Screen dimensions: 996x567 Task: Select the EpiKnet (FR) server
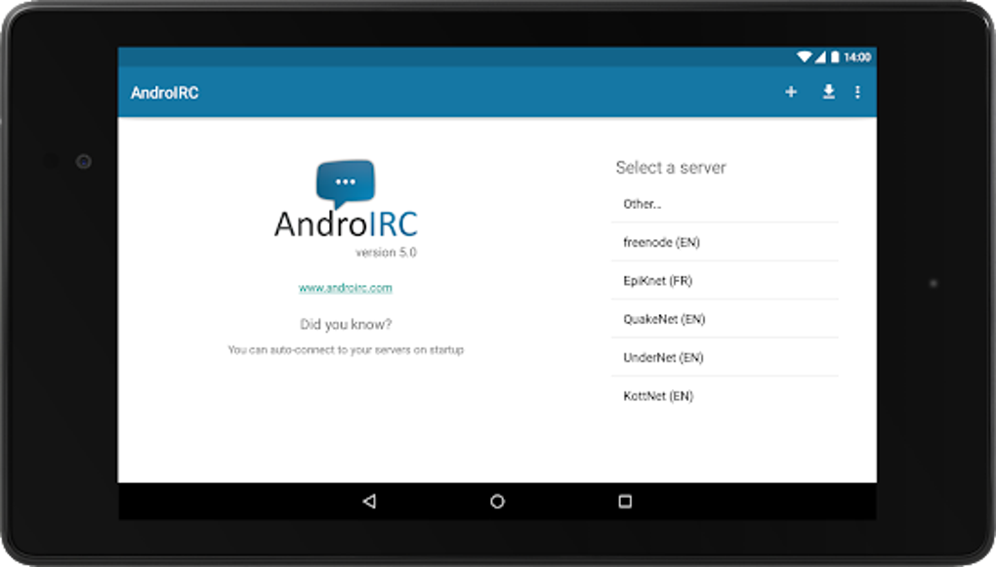pos(660,280)
